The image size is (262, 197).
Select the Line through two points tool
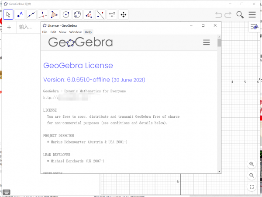[31, 14]
